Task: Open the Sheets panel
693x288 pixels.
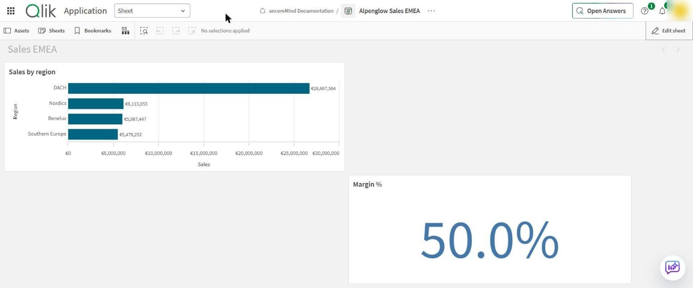Action: pos(51,31)
